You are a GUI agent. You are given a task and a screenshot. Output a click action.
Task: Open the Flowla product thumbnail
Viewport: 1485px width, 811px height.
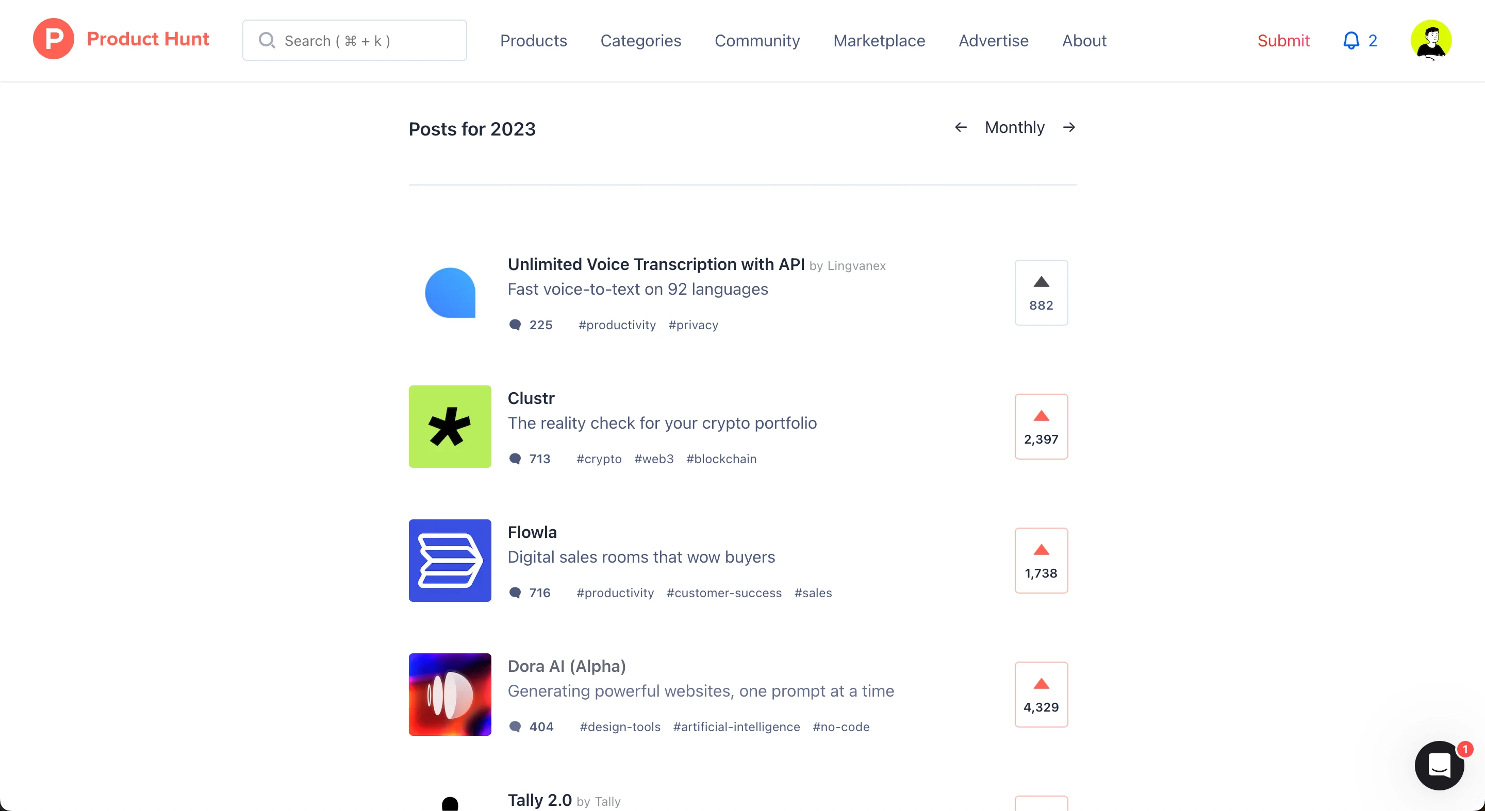click(450, 561)
